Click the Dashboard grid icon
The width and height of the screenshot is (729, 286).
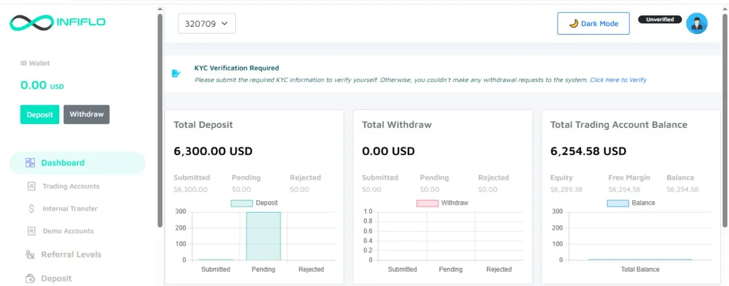click(x=30, y=163)
